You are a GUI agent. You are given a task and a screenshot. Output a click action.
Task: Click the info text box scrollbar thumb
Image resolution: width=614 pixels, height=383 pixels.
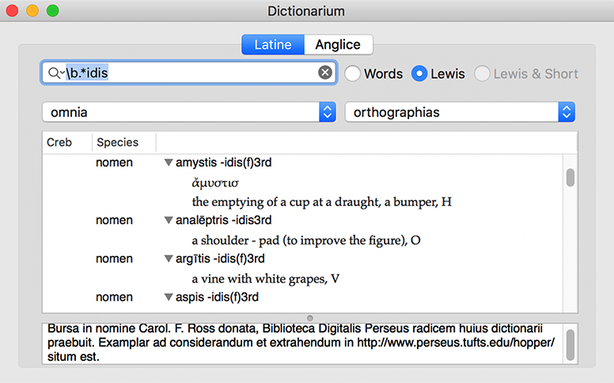pyautogui.click(x=570, y=345)
